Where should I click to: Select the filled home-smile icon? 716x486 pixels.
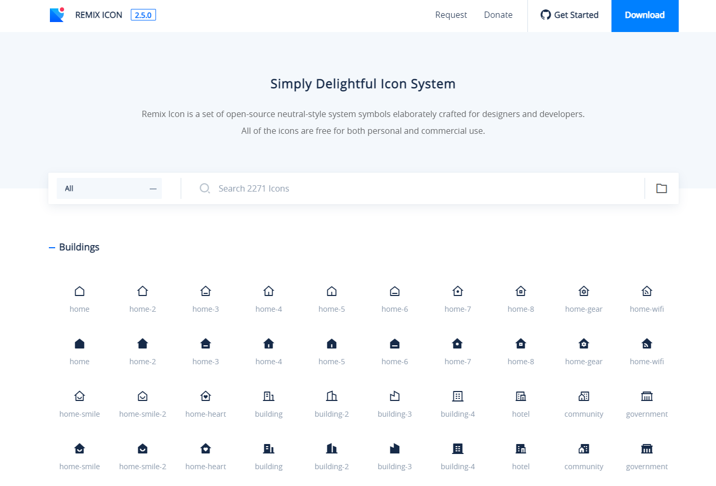click(79, 449)
